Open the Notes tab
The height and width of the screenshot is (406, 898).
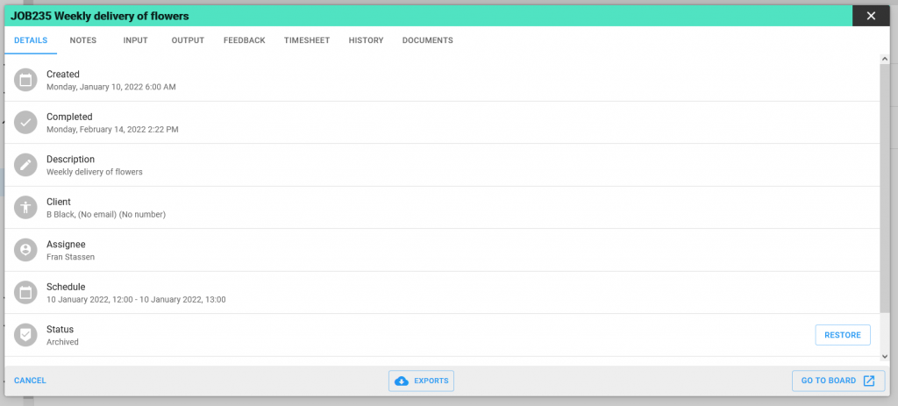pyautogui.click(x=83, y=40)
